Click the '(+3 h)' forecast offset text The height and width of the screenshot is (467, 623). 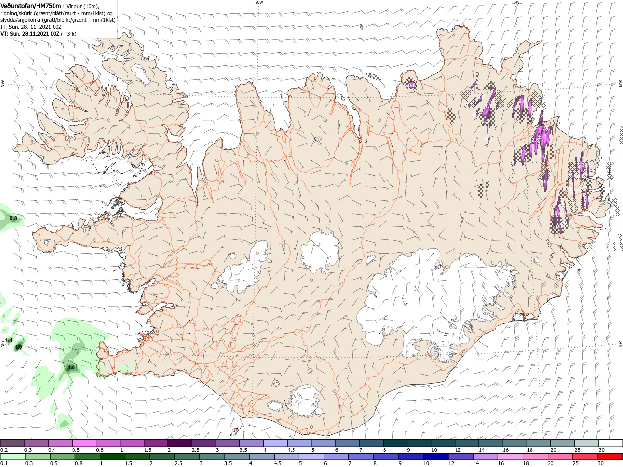click(x=69, y=34)
